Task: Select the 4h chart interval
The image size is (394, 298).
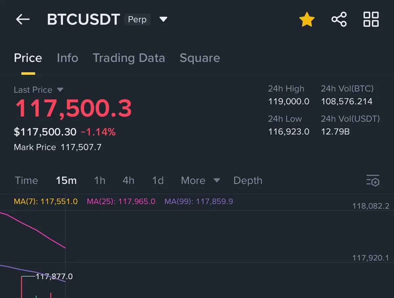Action: (x=128, y=180)
